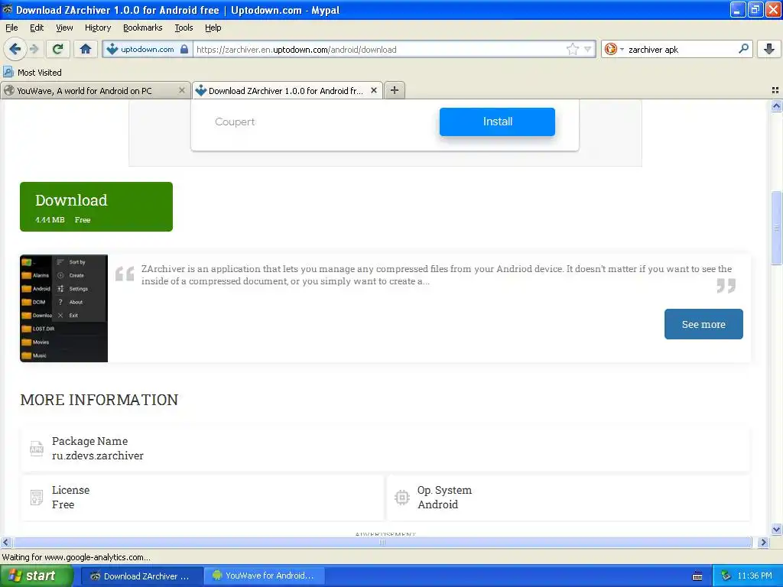Screen dimensions: 783x587
Task: Open the Edit menu
Action: click(x=37, y=28)
